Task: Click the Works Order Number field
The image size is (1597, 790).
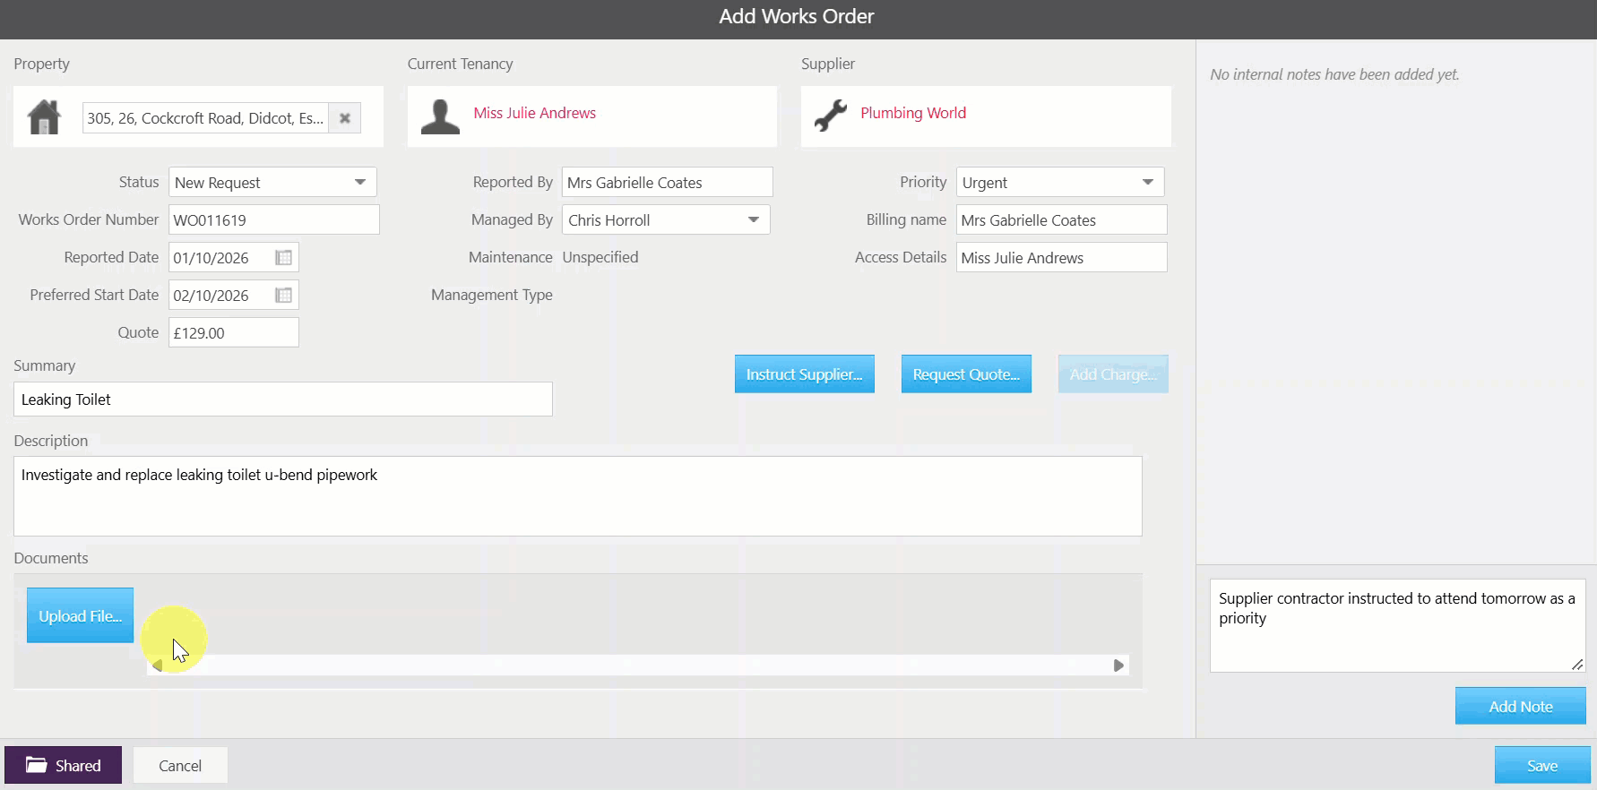Action: point(274,219)
